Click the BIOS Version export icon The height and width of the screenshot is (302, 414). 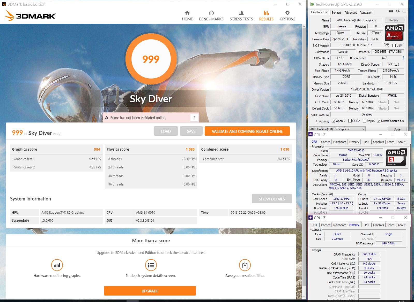click(386, 45)
